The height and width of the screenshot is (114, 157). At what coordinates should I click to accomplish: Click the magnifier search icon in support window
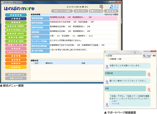(x=144, y=56)
